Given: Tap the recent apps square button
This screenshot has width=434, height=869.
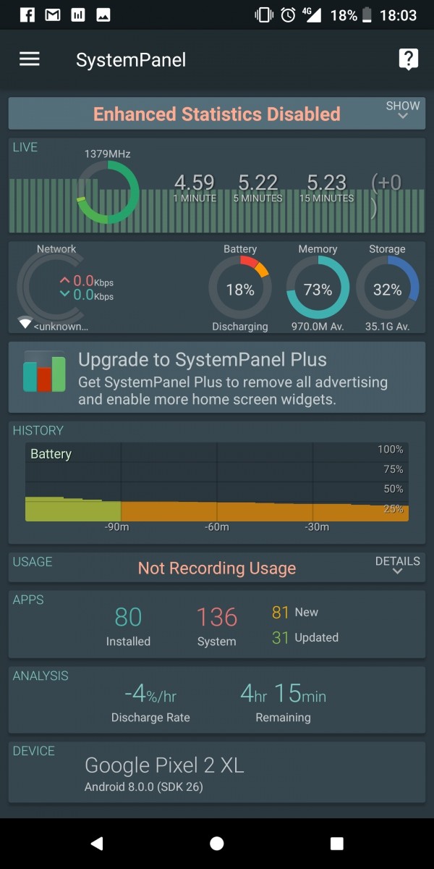Looking at the screenshot, I should coord(336,843).
